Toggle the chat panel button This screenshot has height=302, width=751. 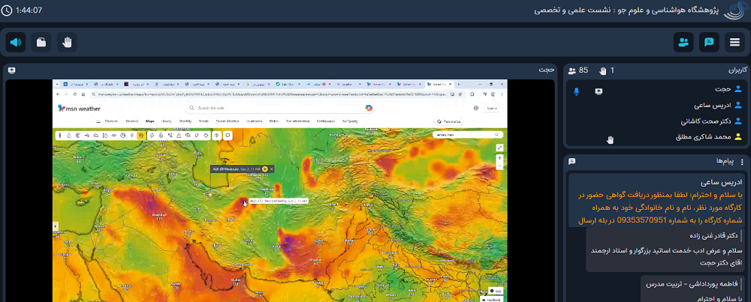pos(709,42)
